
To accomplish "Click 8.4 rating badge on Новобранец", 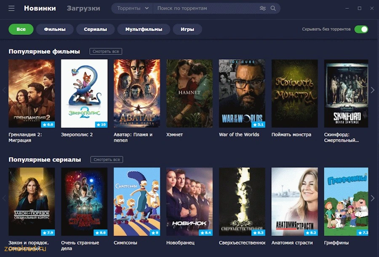I will 206,233.
